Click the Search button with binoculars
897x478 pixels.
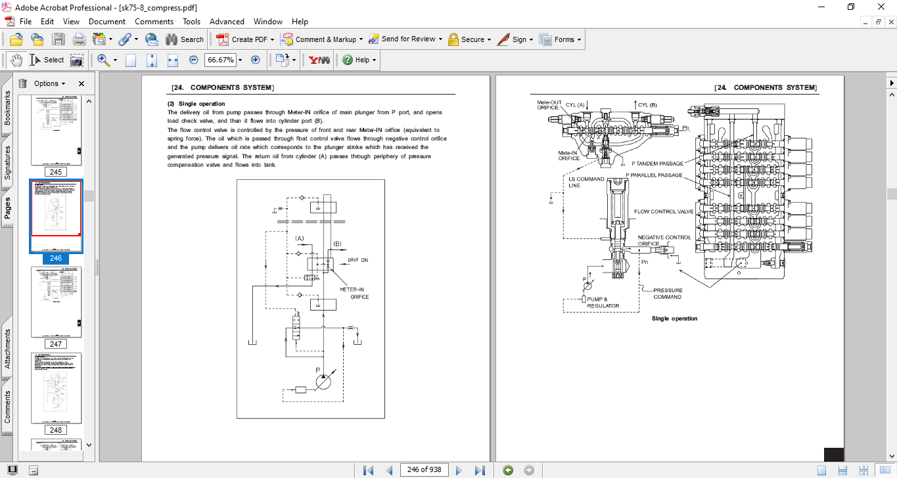click(x=185, y=39)
